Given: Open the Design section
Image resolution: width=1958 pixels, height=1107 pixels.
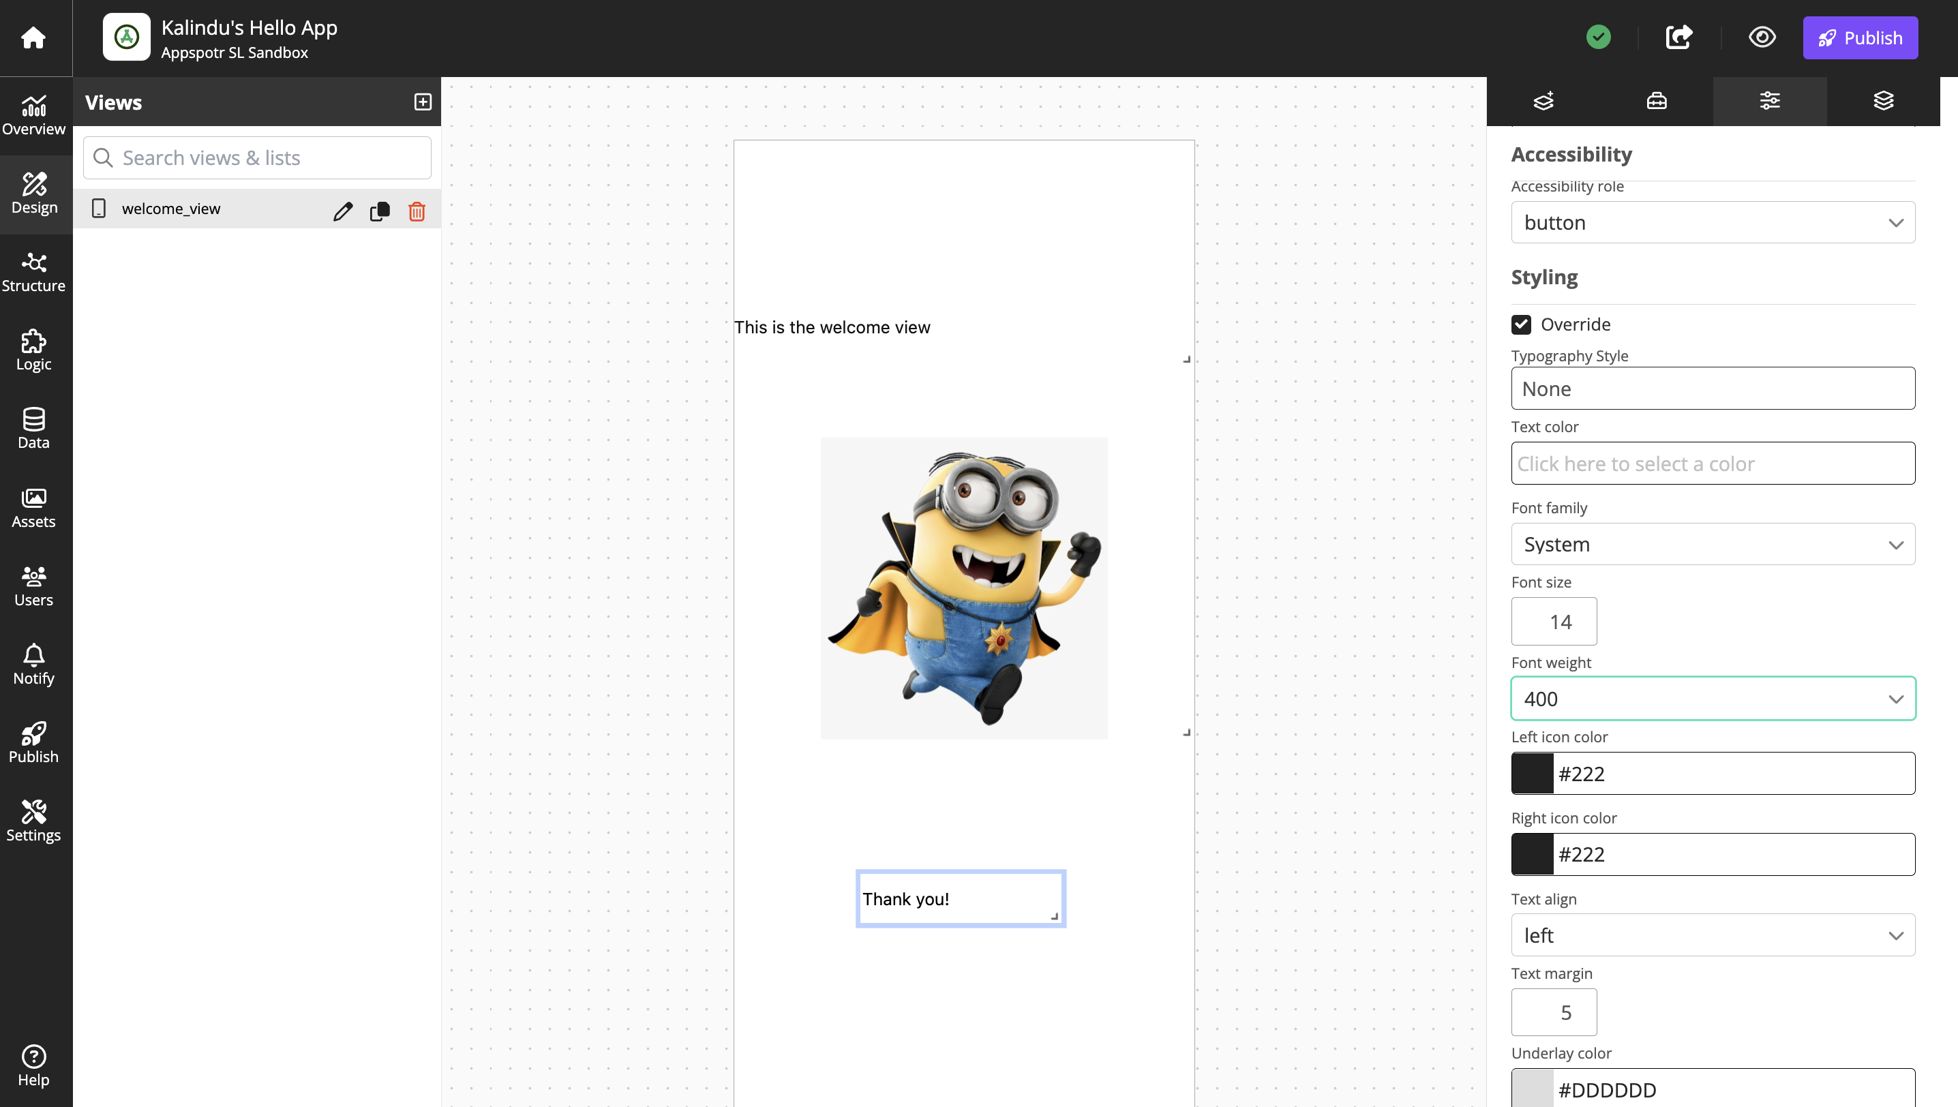Looking at the screenshot, I should (34, 194).
